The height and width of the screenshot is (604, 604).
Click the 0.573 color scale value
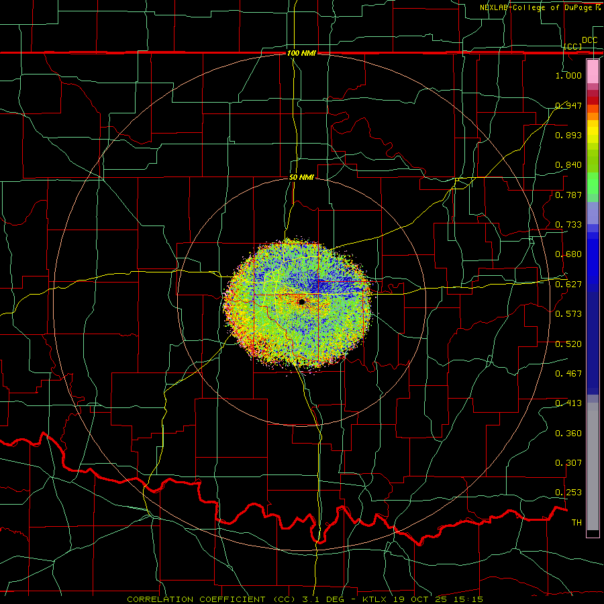[x=568, y=314]
